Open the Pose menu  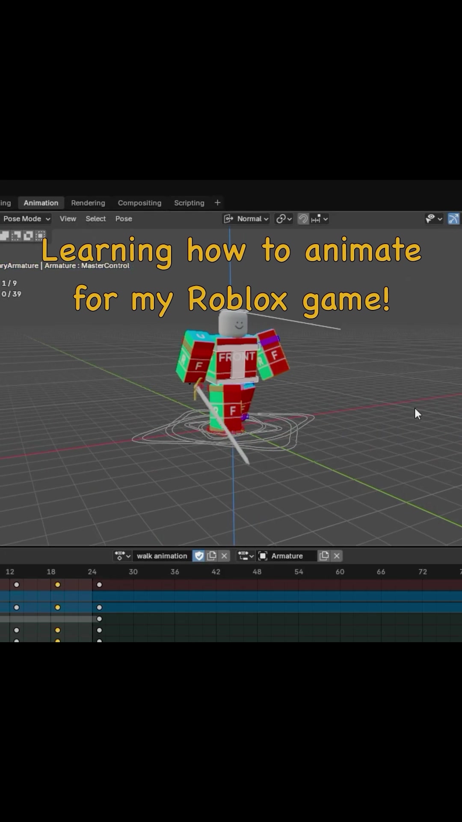click(x=124, y=219)
